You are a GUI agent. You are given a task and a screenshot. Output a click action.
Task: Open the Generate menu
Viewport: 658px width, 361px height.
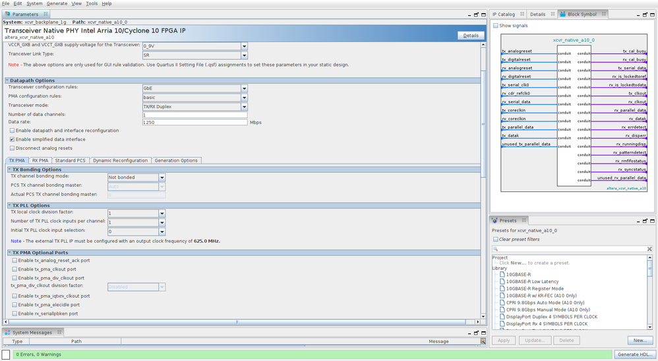(x=57, y=3)
